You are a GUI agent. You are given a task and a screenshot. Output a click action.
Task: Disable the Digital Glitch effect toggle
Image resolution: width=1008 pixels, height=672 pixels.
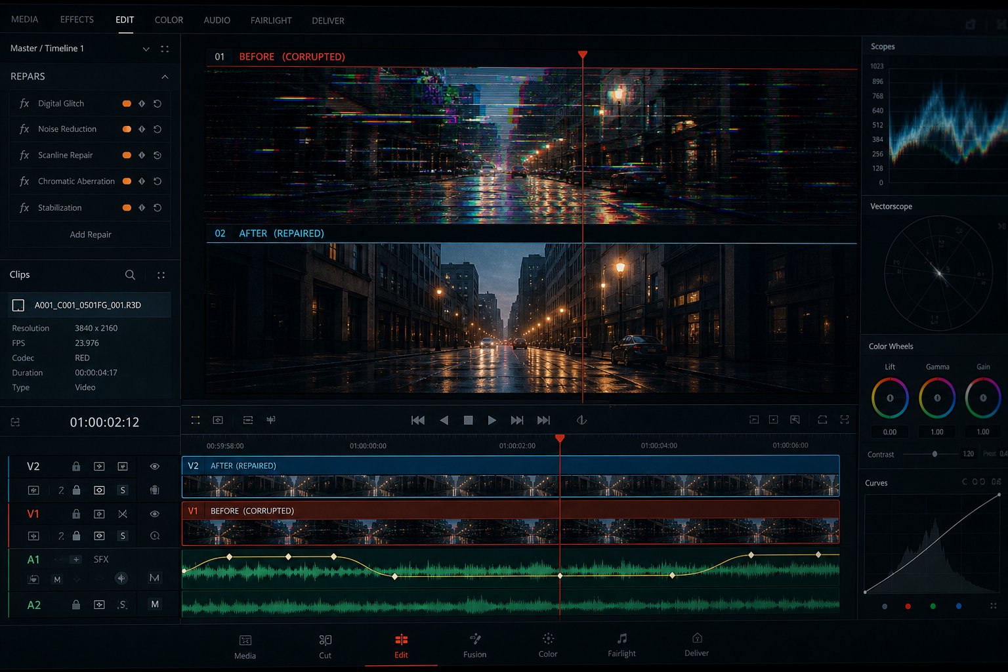(127, 104)
